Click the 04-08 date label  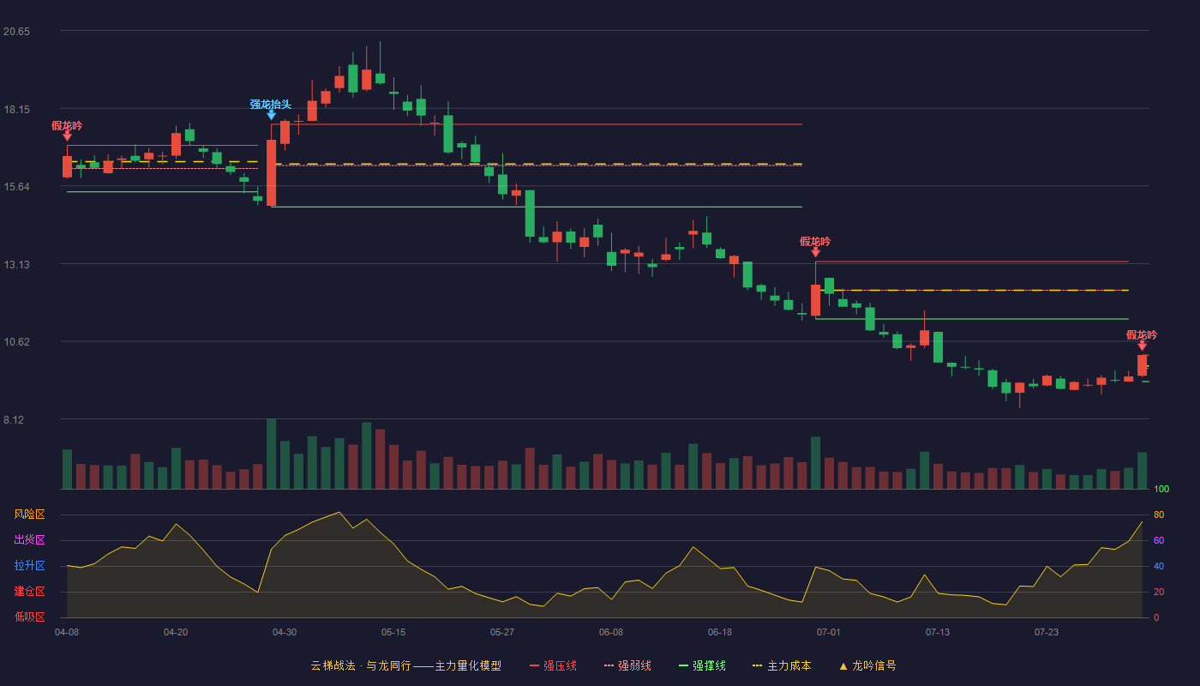point(67,632)
